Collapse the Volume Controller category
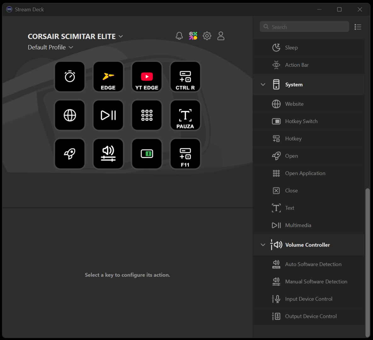The width and height of the screenshot is (373, 340). (263, 245)
